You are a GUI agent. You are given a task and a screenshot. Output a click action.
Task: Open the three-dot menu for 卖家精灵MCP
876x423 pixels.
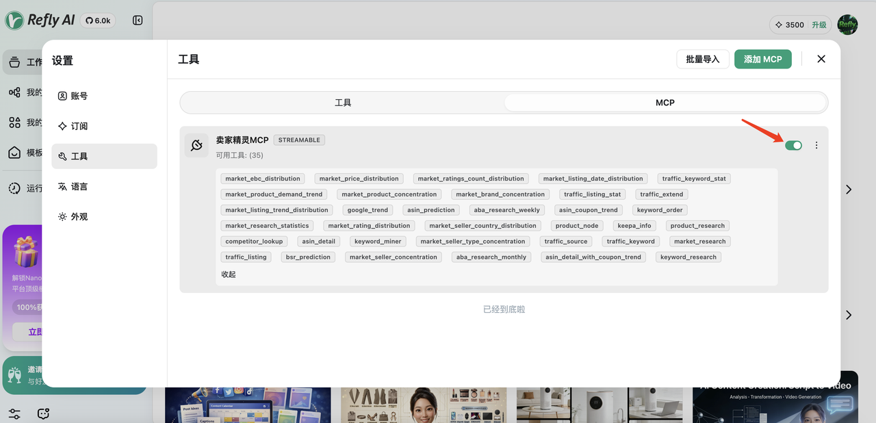[816, 145]
